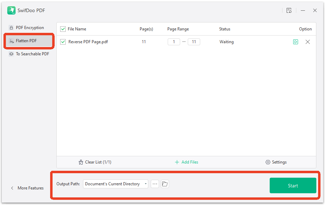This screenshot has height=205, width=325.
Task: Click the plus icon of Add Files
Action: click(x=177, y=162)
